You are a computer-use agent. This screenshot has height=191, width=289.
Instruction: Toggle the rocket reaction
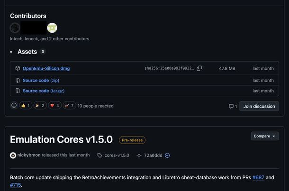[x=70, y=106]
